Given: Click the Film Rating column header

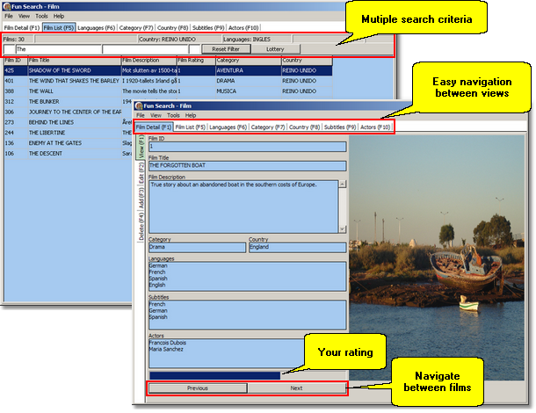Looking at the screenshot, I should pyautogui.click(x=196, y=61).
